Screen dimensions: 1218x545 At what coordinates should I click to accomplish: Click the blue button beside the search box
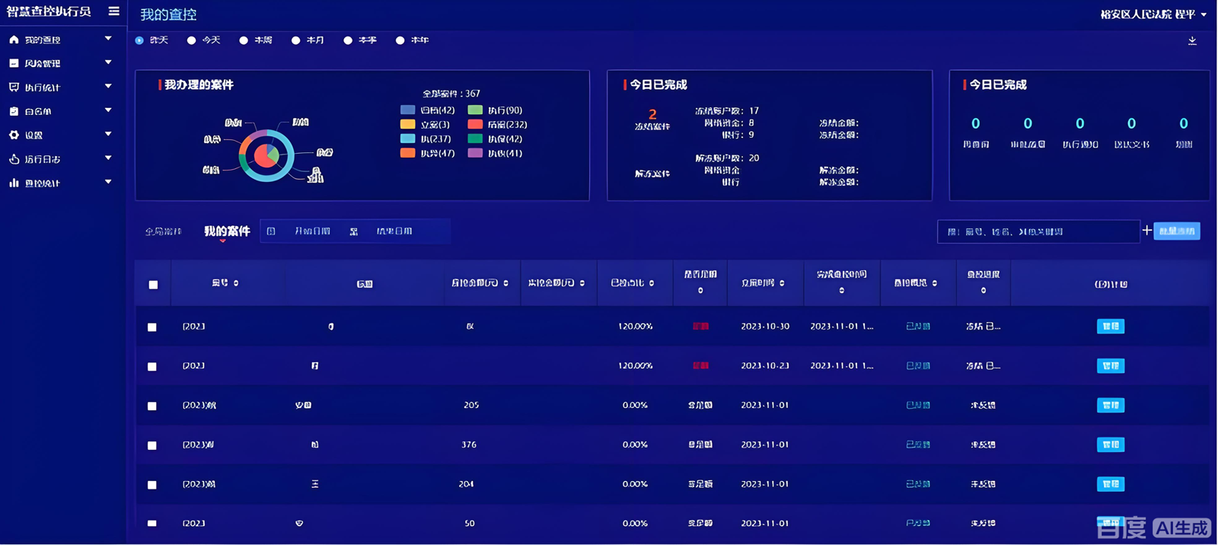[x=1177, y=231]
